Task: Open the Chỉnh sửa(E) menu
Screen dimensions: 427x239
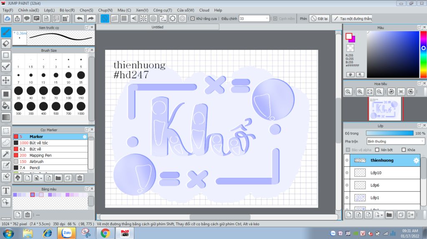Action: 29,10
